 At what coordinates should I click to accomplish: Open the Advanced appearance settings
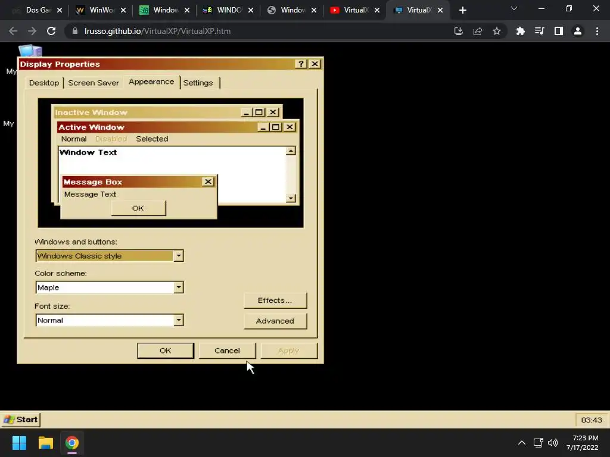[x=275, y=321]
